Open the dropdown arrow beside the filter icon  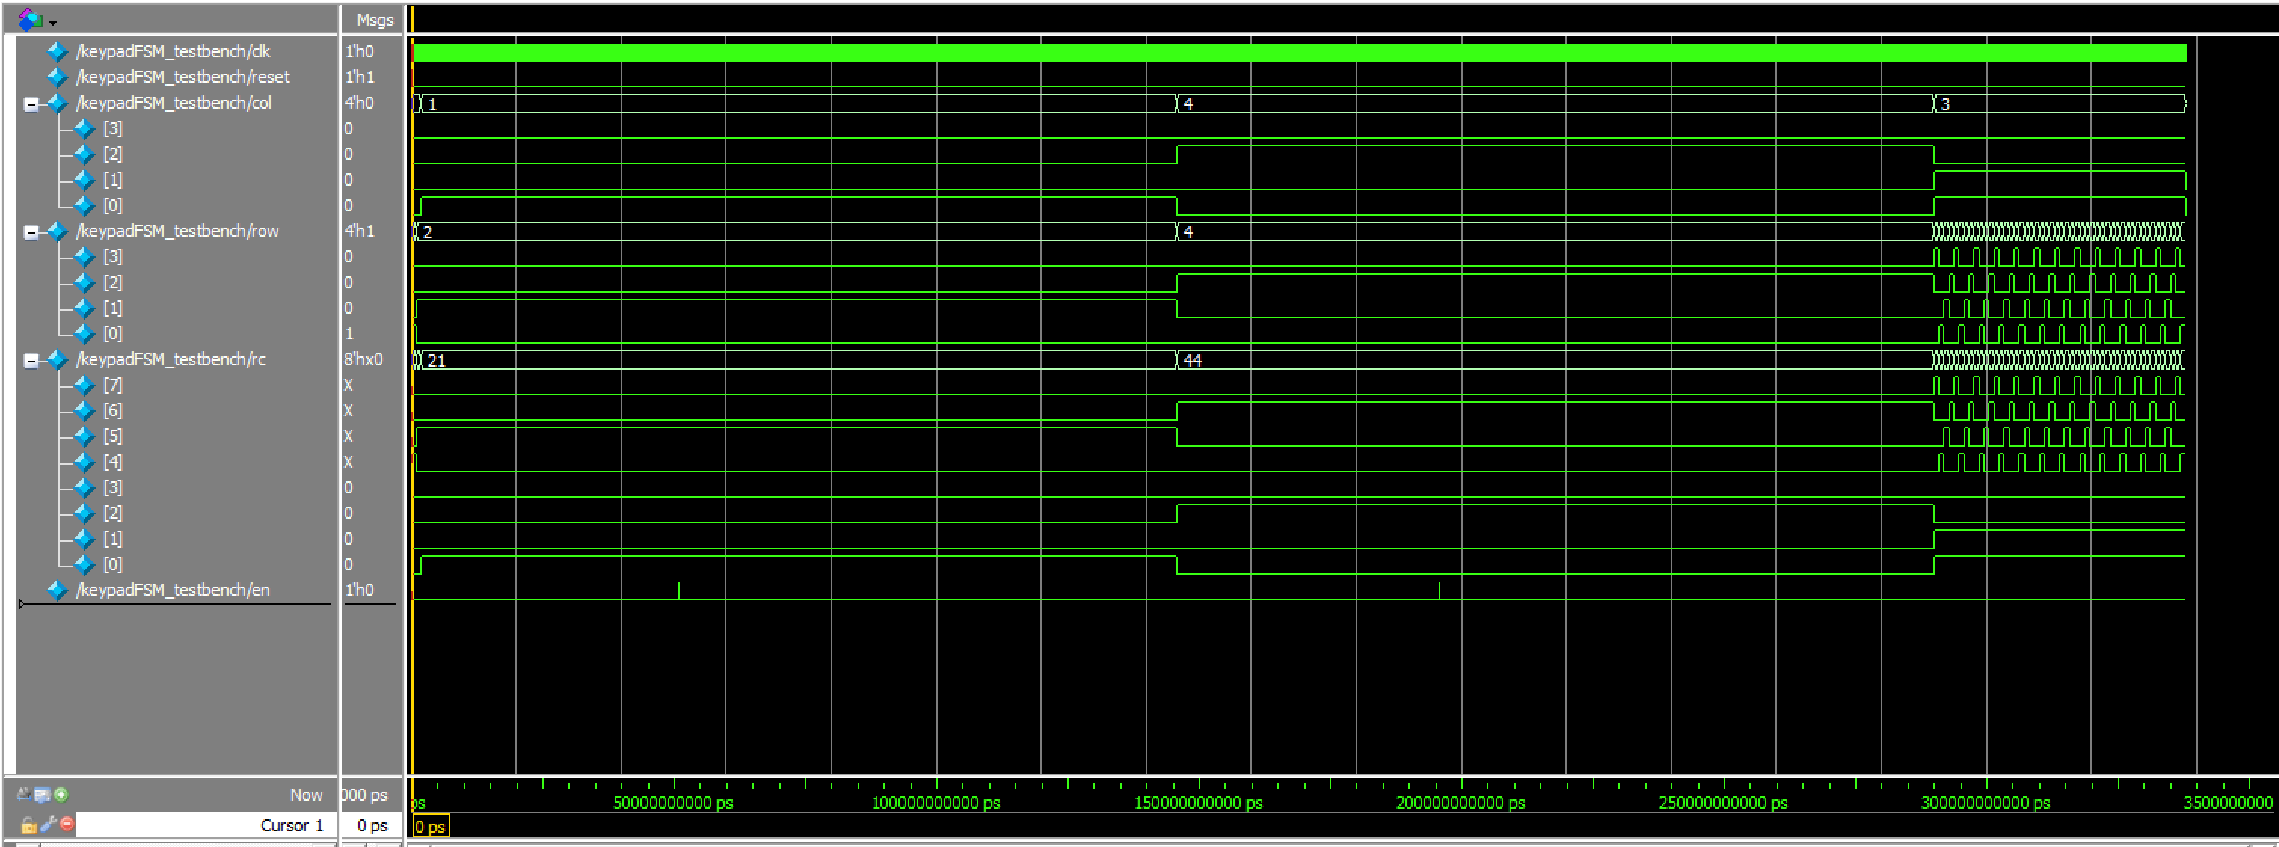tap(53, 22)
